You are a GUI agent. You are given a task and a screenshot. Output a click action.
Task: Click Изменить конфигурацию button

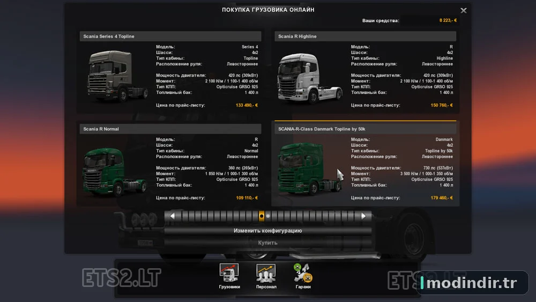pyautogui.click(x=267, y=231)
